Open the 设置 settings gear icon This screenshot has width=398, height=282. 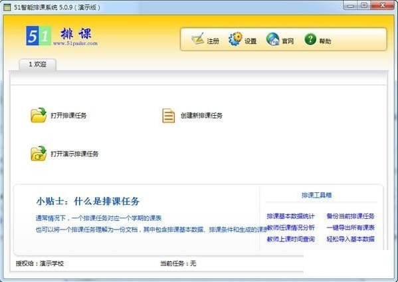click(235, 39)
